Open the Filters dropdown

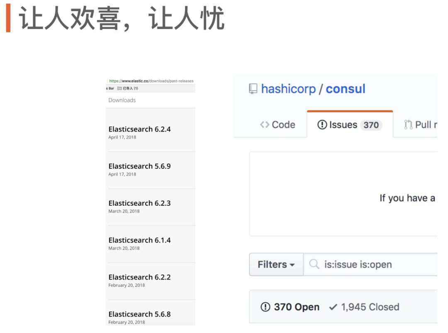[276, 264]
